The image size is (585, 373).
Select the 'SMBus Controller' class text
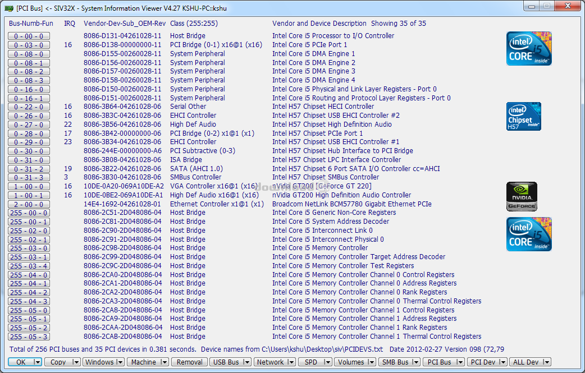coord(195,177)
